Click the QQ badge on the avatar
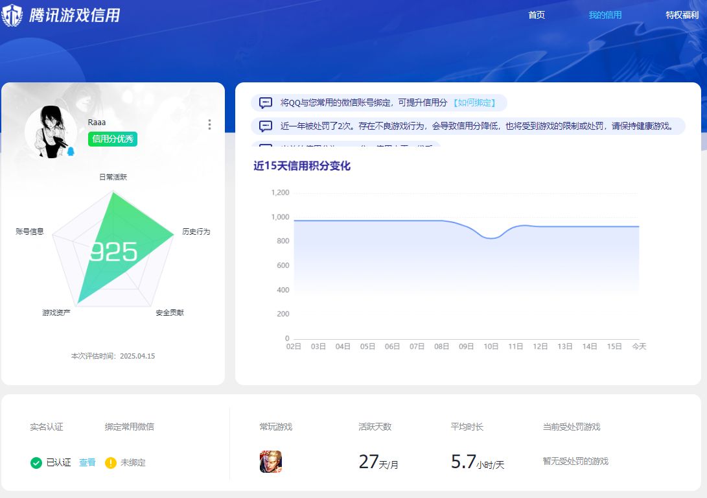This screenshot has width=707, height=498. coord(71,152)
